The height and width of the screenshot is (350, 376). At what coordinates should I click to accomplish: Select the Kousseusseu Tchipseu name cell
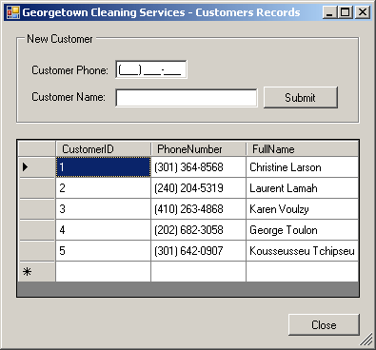coord(302,251)
